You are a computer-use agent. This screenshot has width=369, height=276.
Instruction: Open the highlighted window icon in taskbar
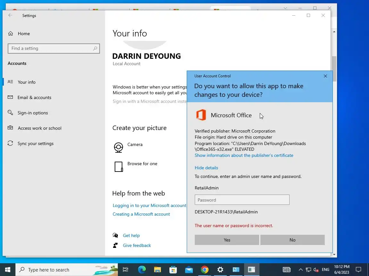click(x=251, y=270)
